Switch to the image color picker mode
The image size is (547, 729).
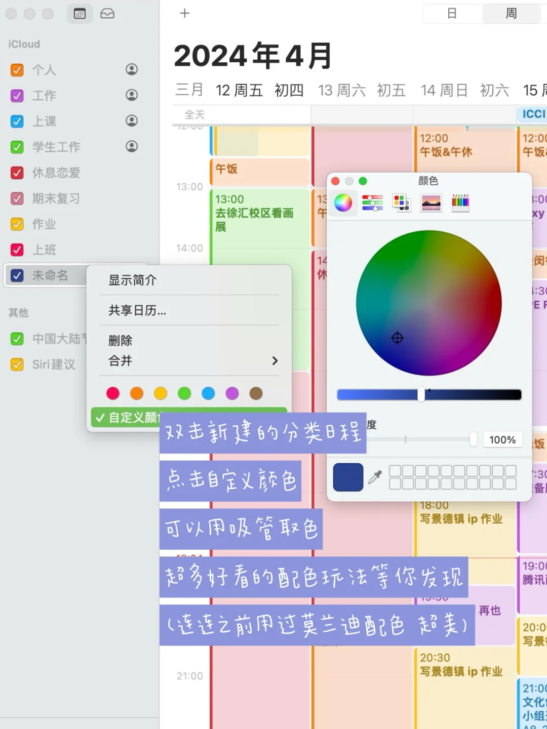[x=431, y=202]
